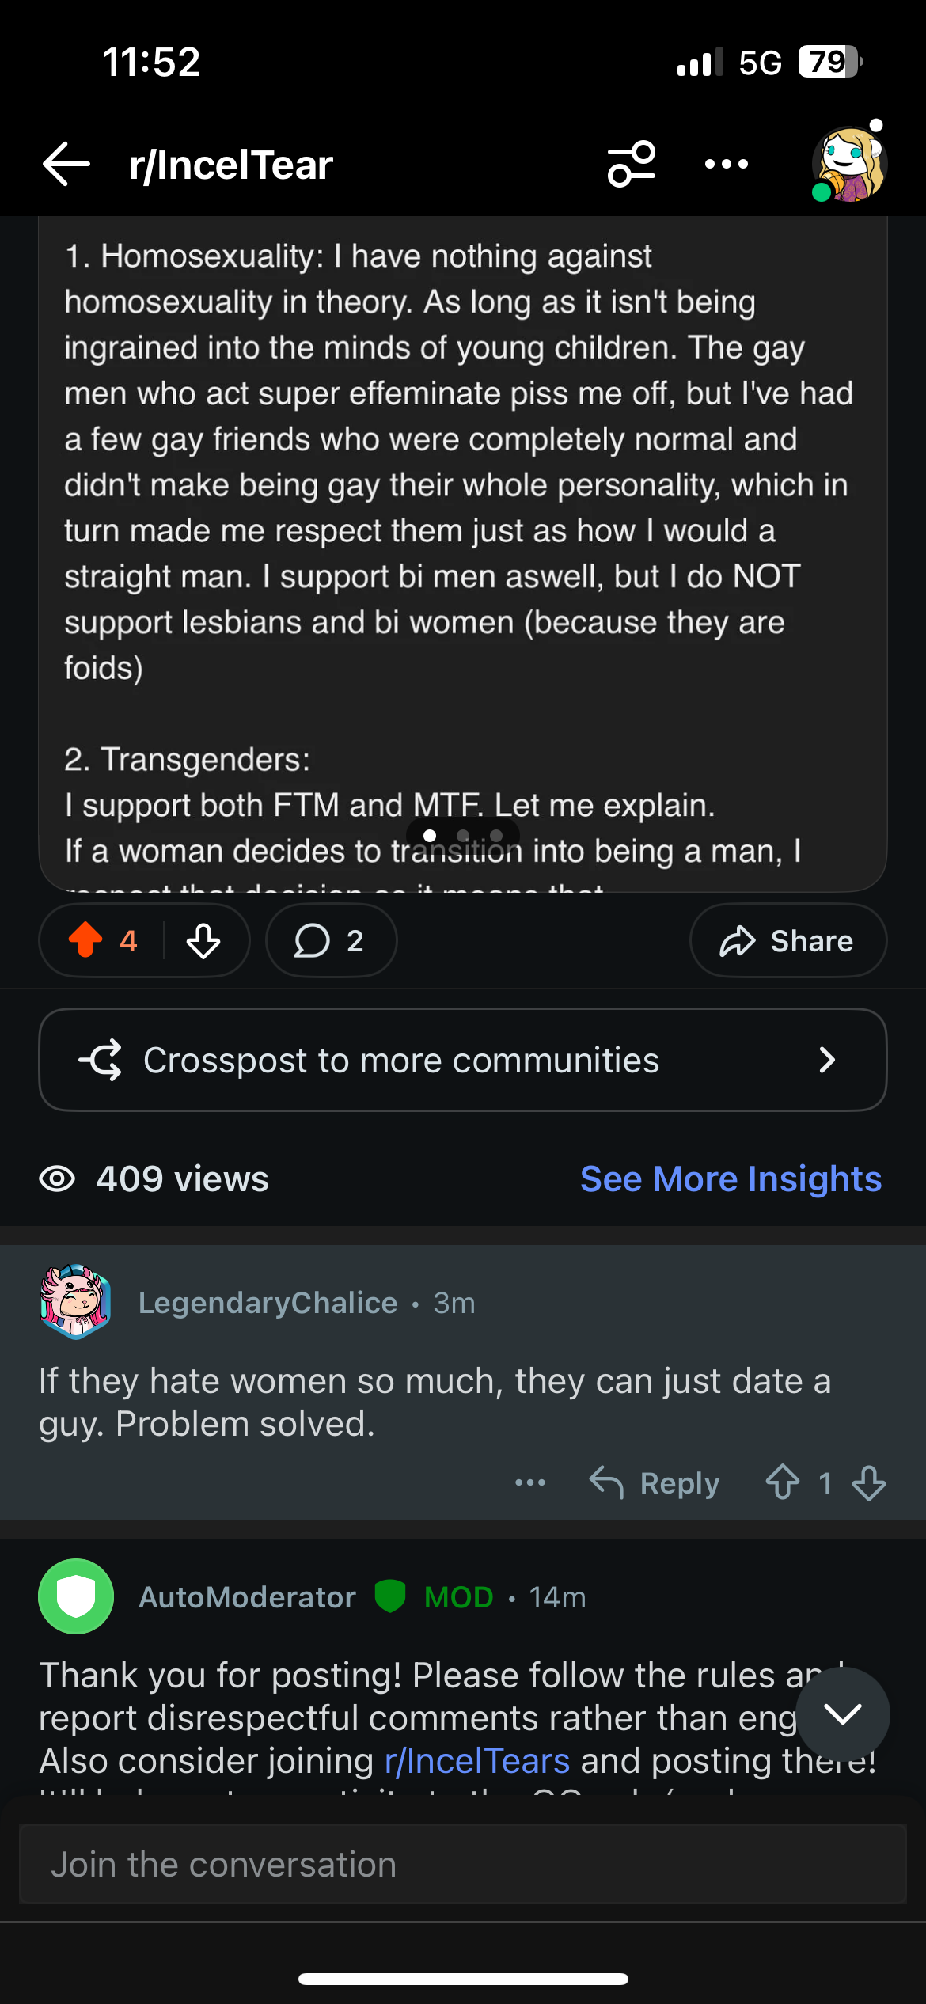Open your profile avatar
The height and width of the screenshot is (2004, 926).
coord(850,164)
